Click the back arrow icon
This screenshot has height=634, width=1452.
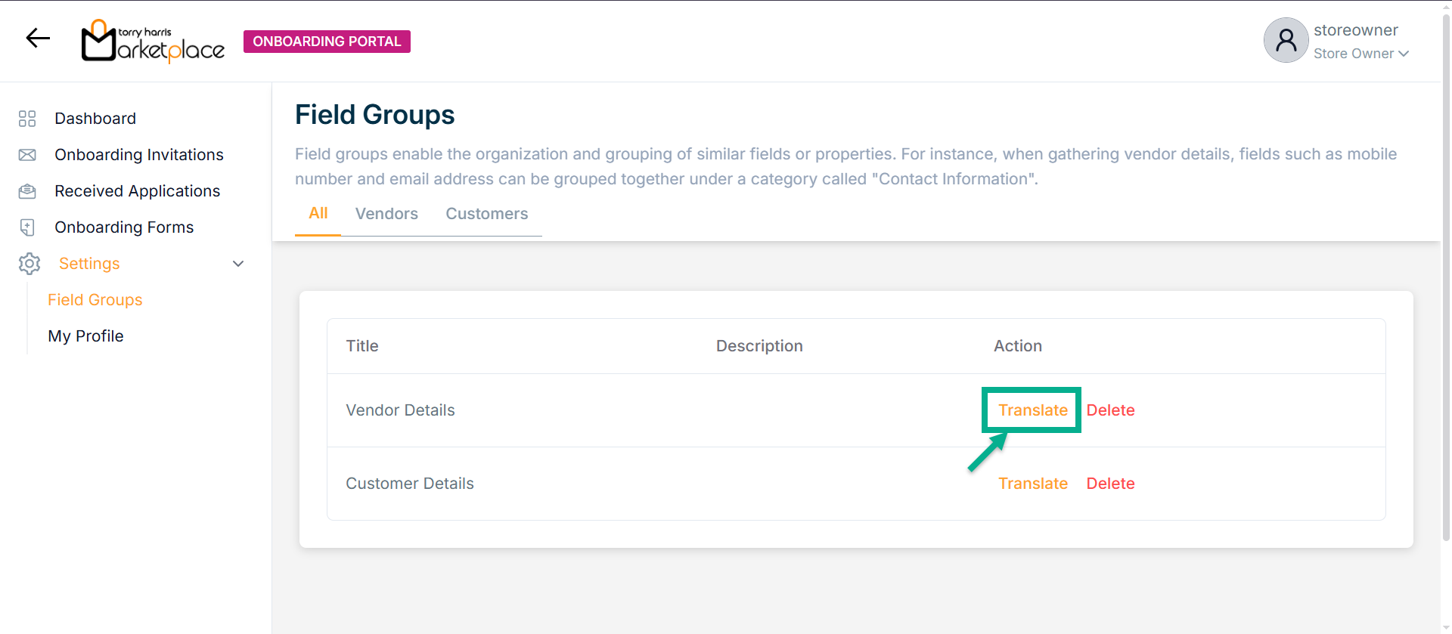[38, 38]
